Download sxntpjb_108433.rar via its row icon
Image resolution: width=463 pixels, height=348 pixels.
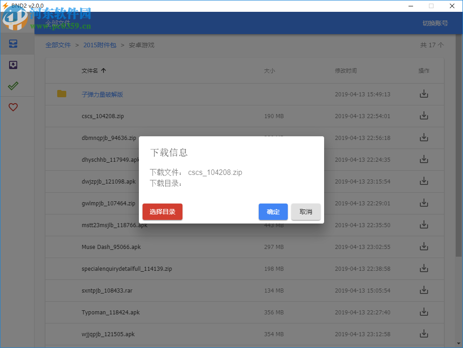(424, 290)
